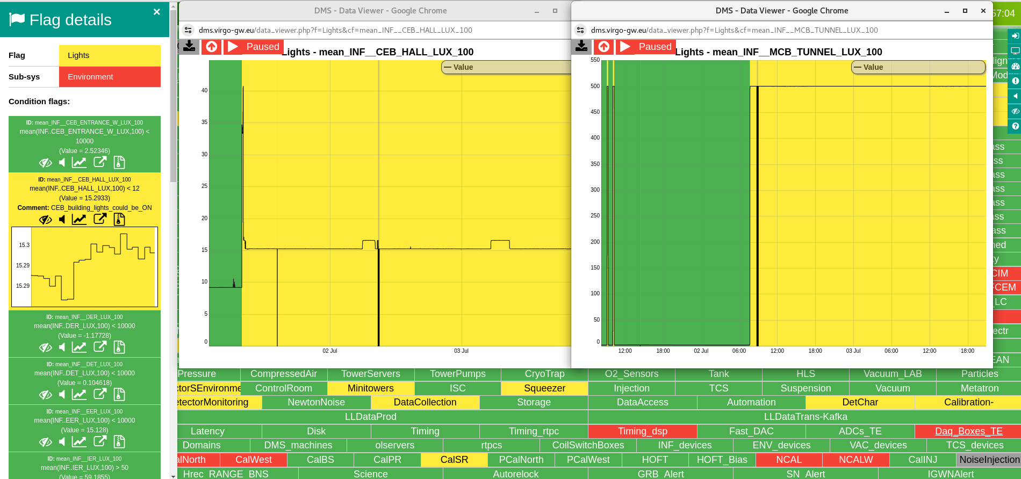Toggle visibility of CEB_HALL_LUX condition flag

(x=46, y=220)
